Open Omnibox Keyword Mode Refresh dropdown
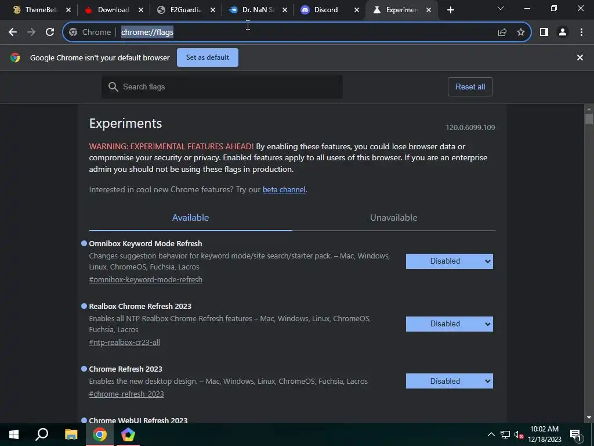Viewport: 594px width, 446px height. click(x=450, y=261)
